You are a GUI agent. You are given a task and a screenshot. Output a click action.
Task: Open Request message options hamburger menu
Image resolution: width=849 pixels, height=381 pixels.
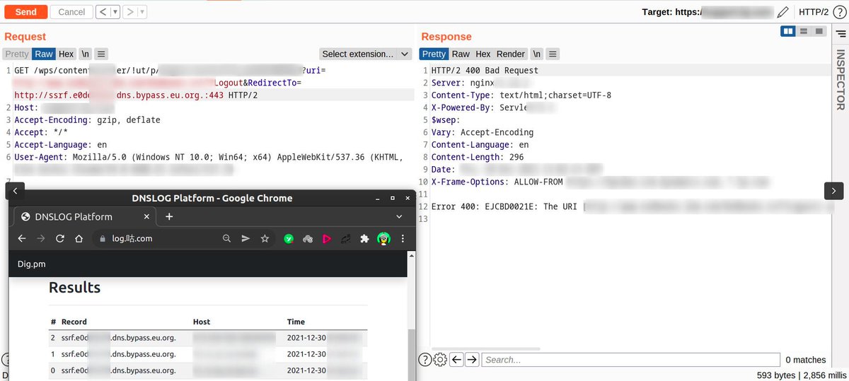[x=101, y=54]
